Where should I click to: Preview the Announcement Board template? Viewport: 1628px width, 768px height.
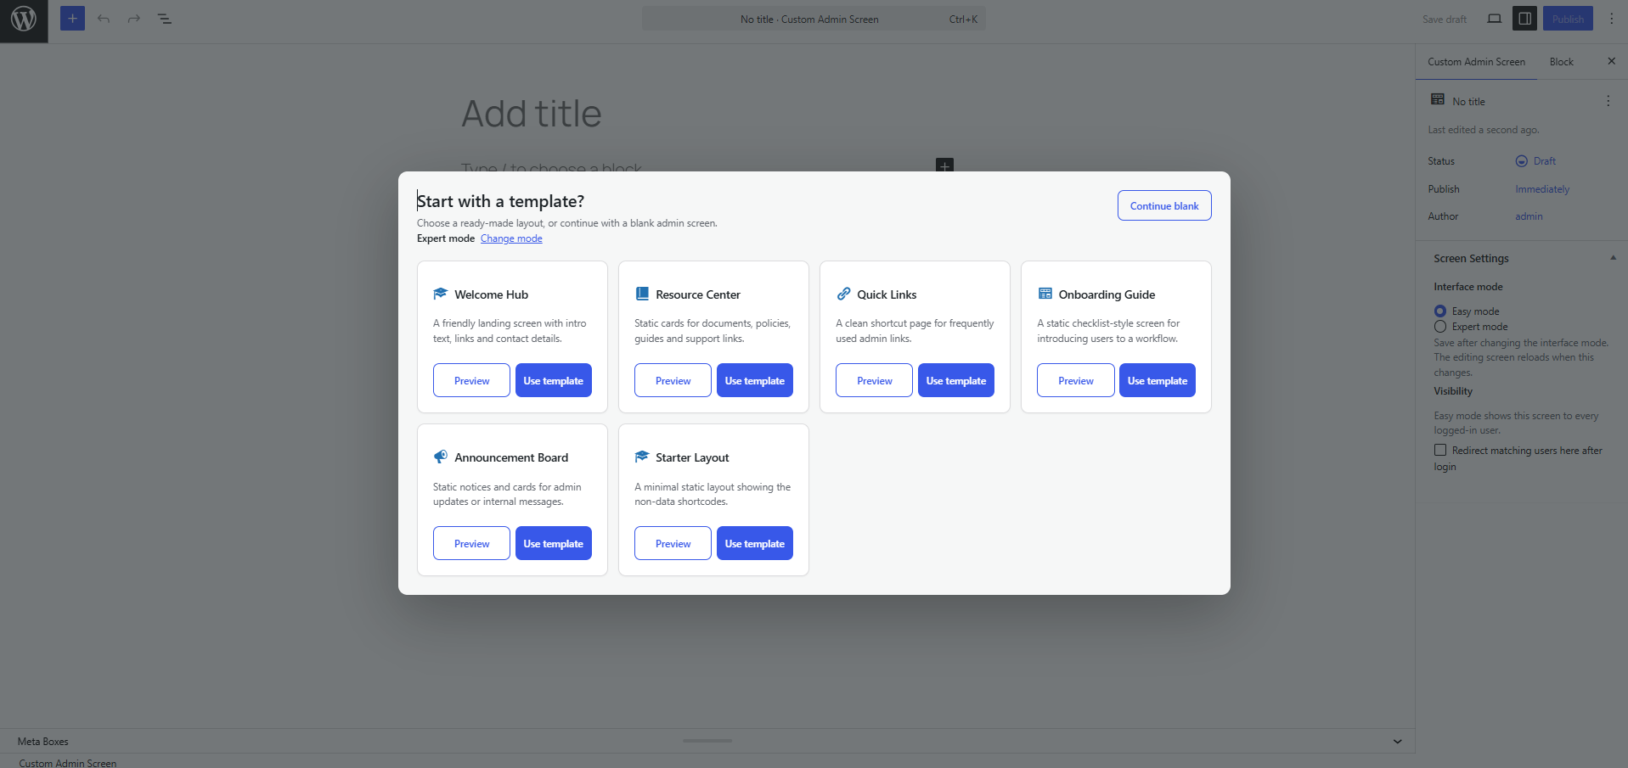(x=471, y=543)
